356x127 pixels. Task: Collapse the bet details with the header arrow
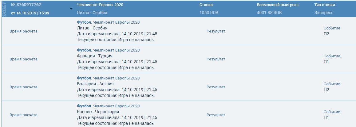tap(71, 9)
